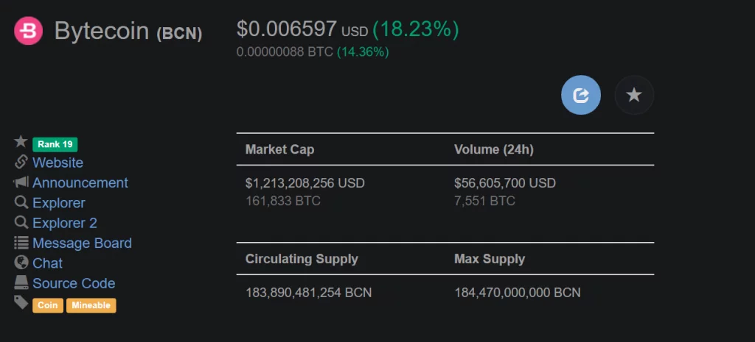Open the Explorer 2 link

[x=65, y=224]
